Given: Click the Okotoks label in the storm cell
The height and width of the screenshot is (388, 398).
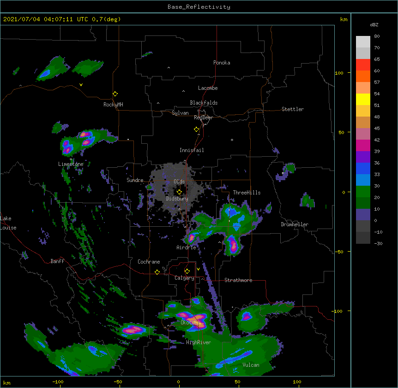Looking at the screenshot, I should [190, 323].
